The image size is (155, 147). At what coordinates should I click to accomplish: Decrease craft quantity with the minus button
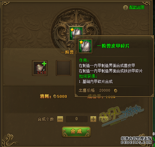[x=60, y=119]
